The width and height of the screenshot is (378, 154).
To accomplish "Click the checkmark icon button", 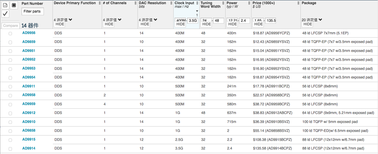I will pos(5,13).
